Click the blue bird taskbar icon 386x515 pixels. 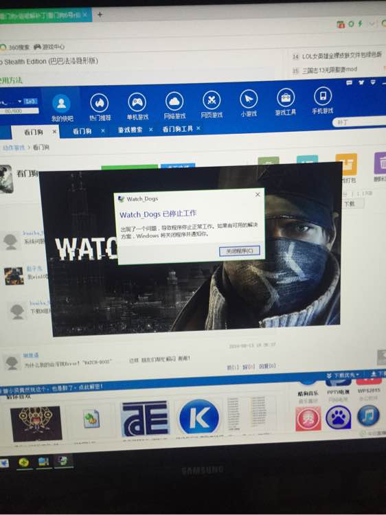click(4, 463)
